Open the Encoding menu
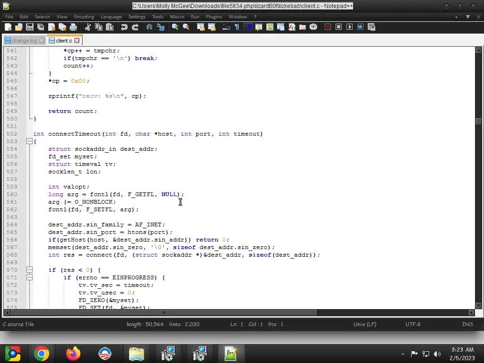This screenshot has width=484, height=363. pos(84,17)
